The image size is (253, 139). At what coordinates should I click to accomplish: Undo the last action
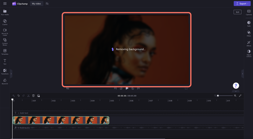point(18,96)
